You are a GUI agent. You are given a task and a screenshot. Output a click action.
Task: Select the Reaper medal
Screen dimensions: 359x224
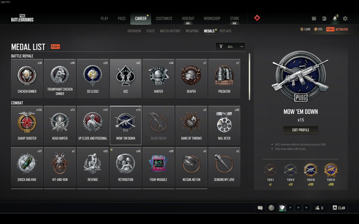191,79
